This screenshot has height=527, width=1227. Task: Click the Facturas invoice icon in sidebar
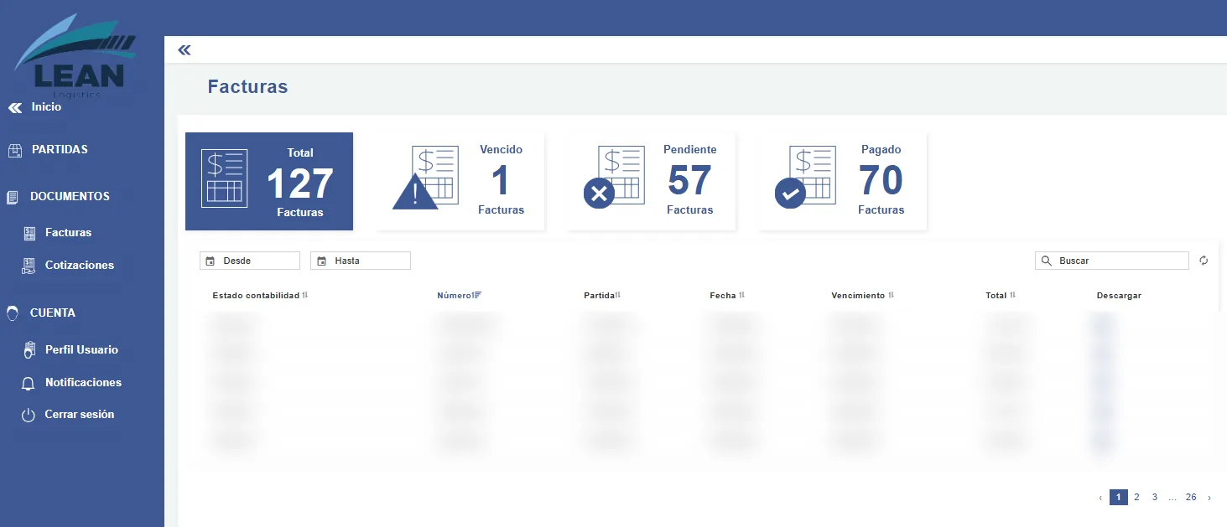29,233
